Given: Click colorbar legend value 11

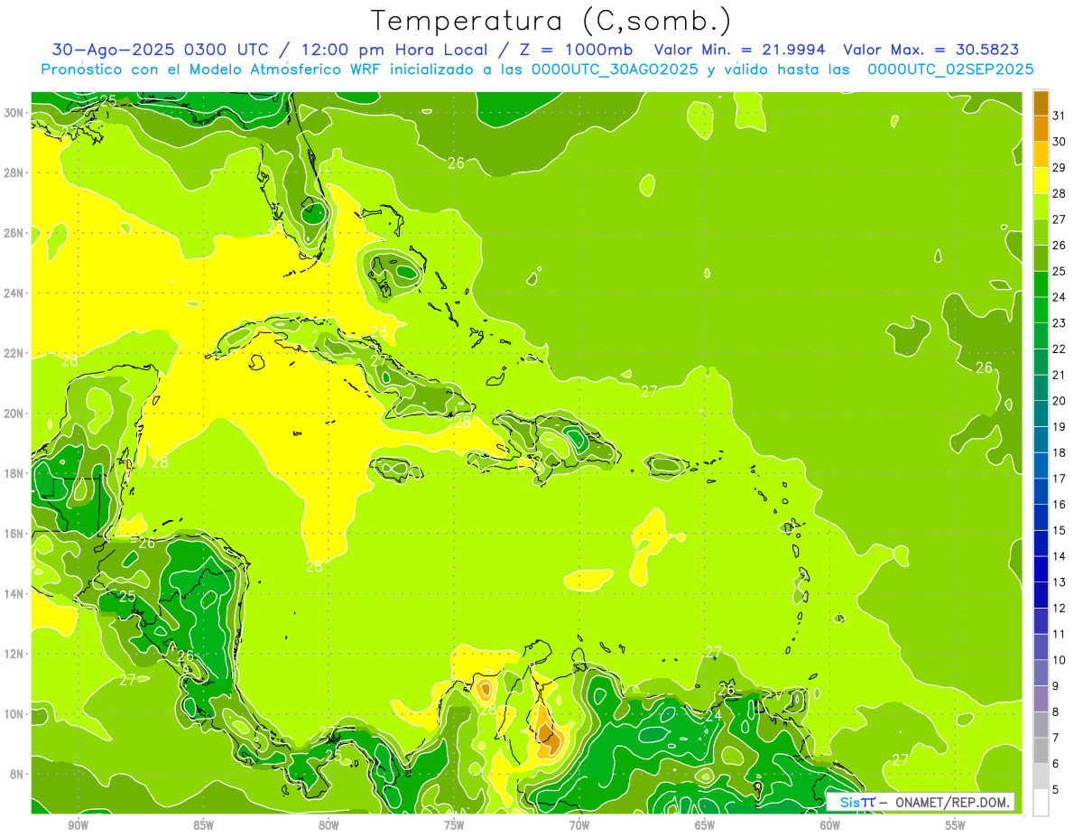Looking at the screenshot, I should [x=1060, y=634].
